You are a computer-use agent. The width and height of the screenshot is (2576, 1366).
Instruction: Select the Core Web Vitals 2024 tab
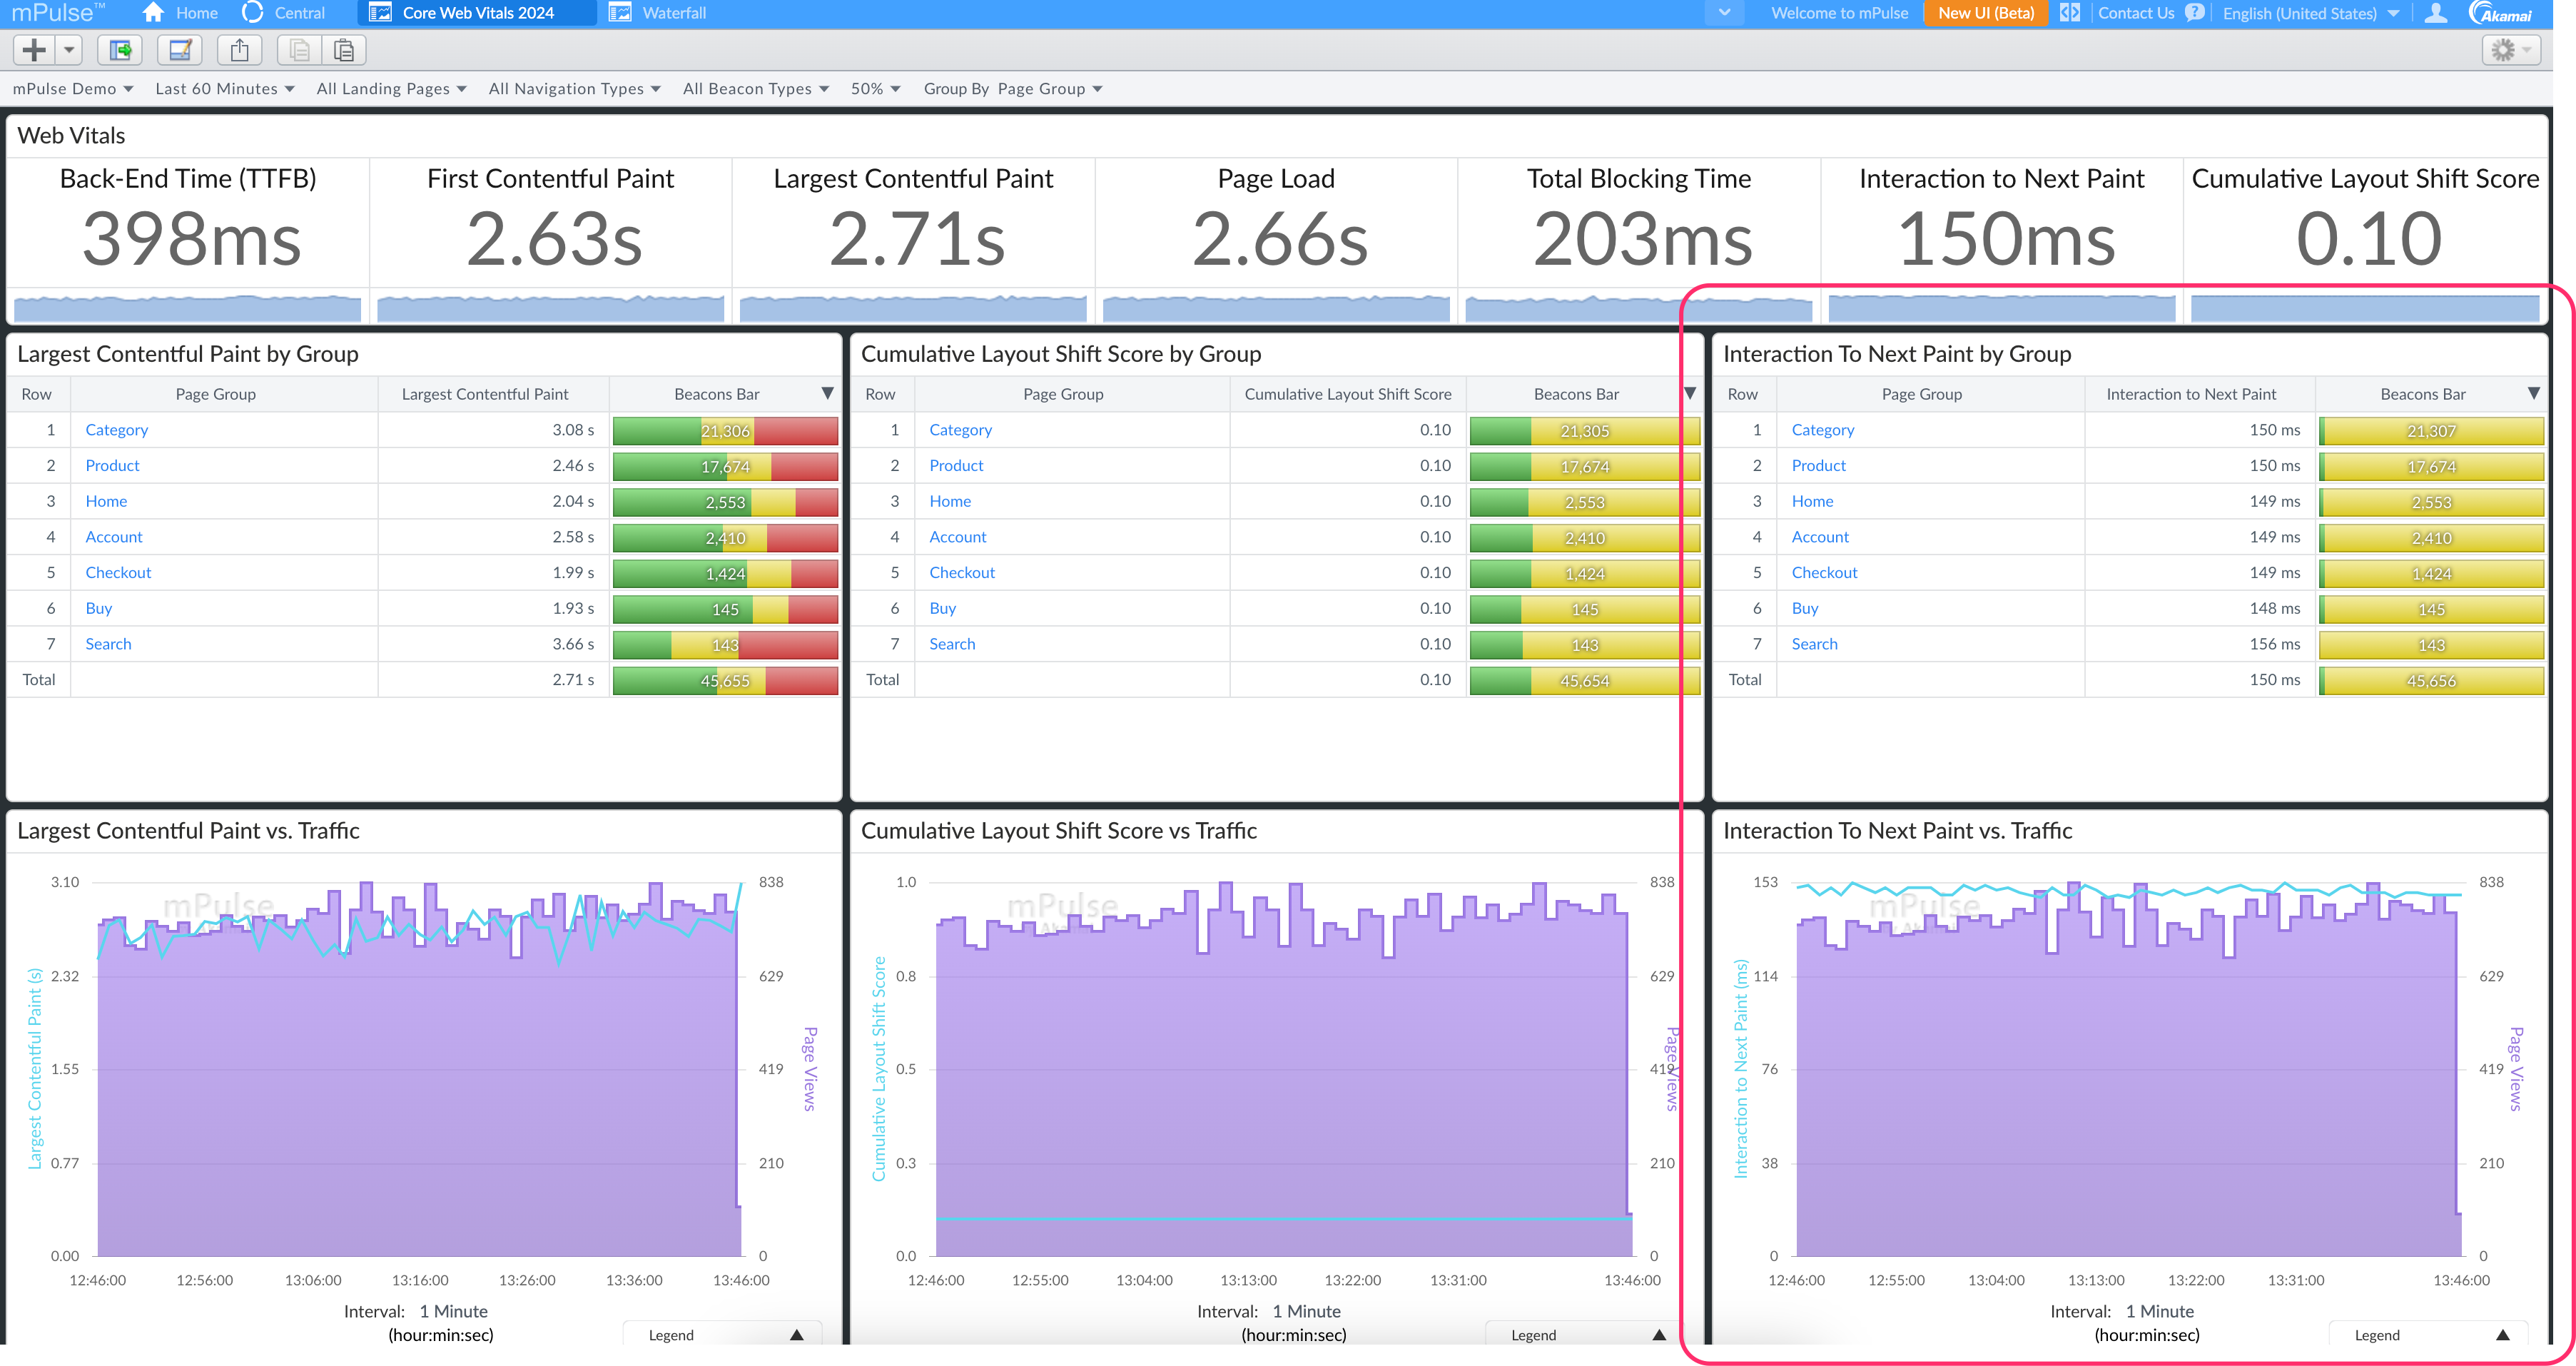(477, 13)
